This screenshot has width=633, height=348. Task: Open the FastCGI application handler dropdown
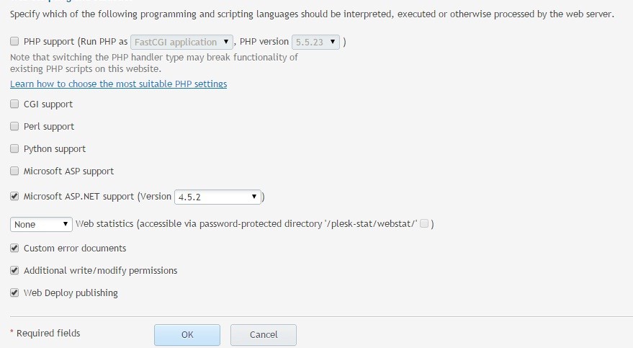[x=181, y=43]
